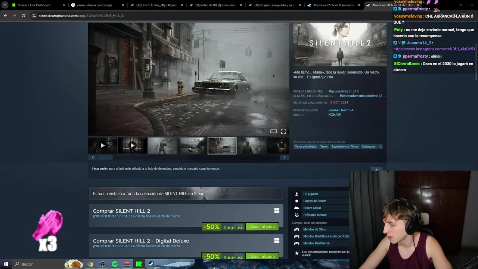Viewport: 478px width, 269px height.
Task: Select the foggy lake road screenshot thumbnail
Action: [x=192, y=146]
